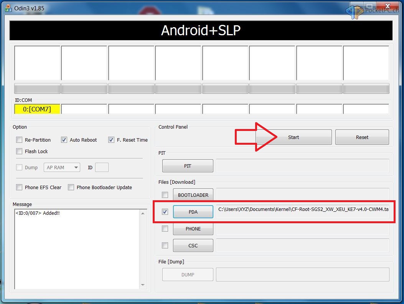404x304 pixels.
Task: Tick Phone Bootloader Update checkbox
Action: (x=71, y=187)
